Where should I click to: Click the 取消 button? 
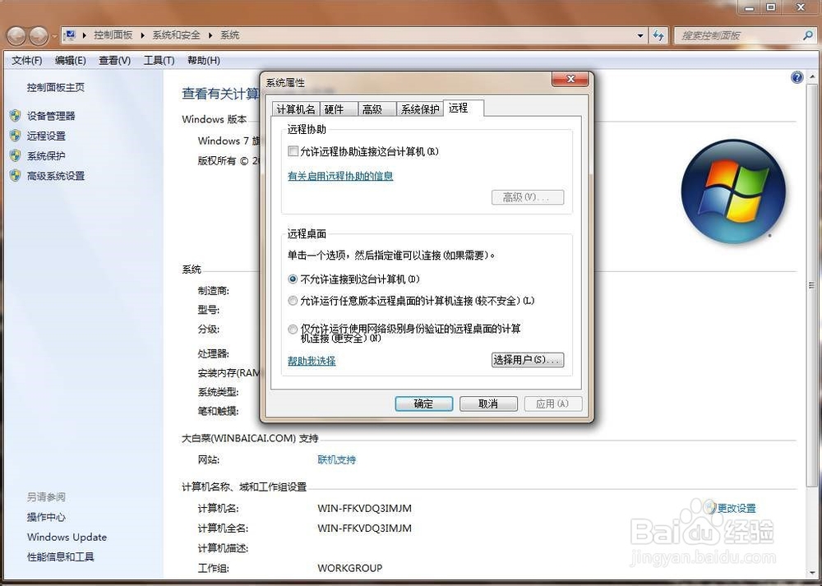488,404
